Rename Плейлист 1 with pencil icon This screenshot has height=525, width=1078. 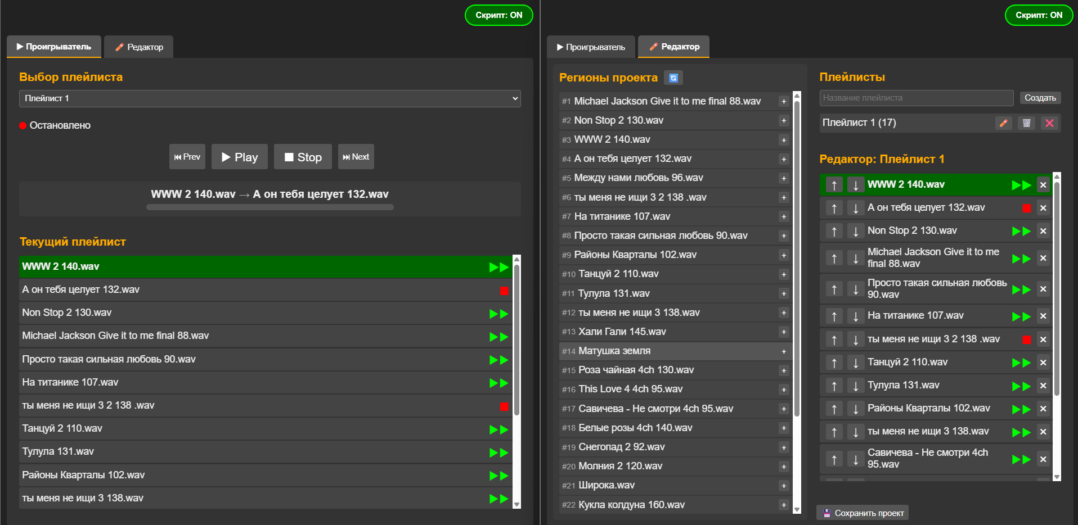(x=1003, y=123)
